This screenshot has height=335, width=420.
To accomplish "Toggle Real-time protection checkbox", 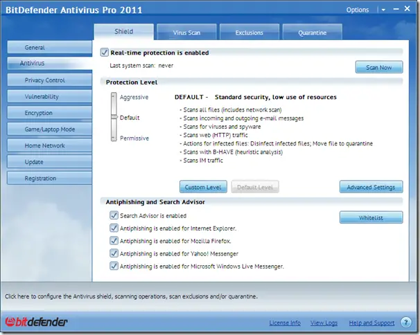I will pyautogui.click(x=104, y=53).
